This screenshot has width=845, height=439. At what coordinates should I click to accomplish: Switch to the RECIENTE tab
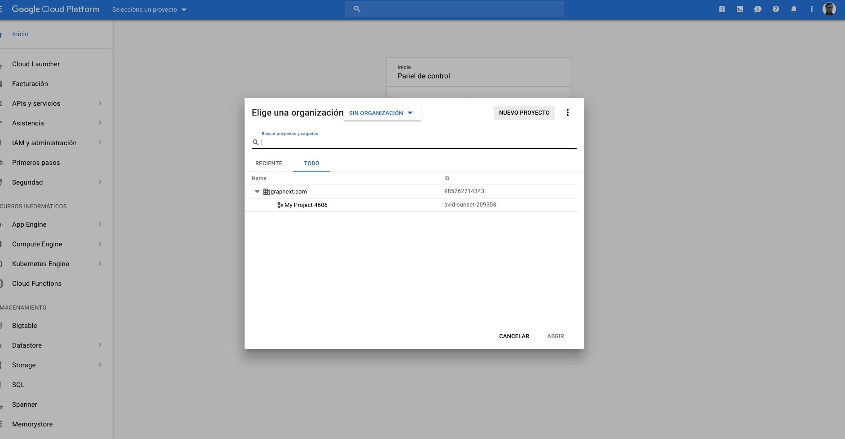269,164
